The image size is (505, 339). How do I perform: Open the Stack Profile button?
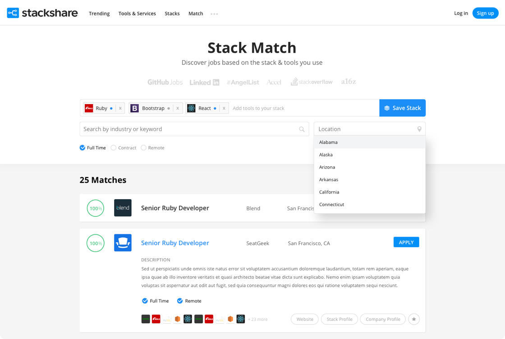[x=340, y=319]
